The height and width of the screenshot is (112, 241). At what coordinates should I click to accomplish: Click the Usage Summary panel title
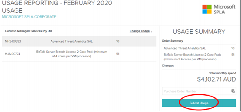tap(199, 32)
